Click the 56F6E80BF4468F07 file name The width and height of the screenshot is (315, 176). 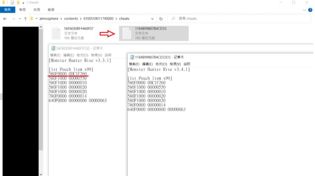pyautogui.click(x=79, y=28)
